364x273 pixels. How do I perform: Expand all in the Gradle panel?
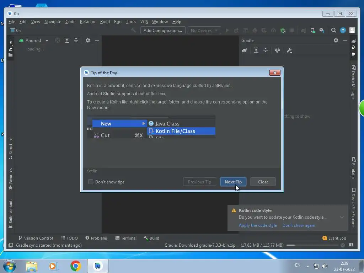[x=256, y=50]
